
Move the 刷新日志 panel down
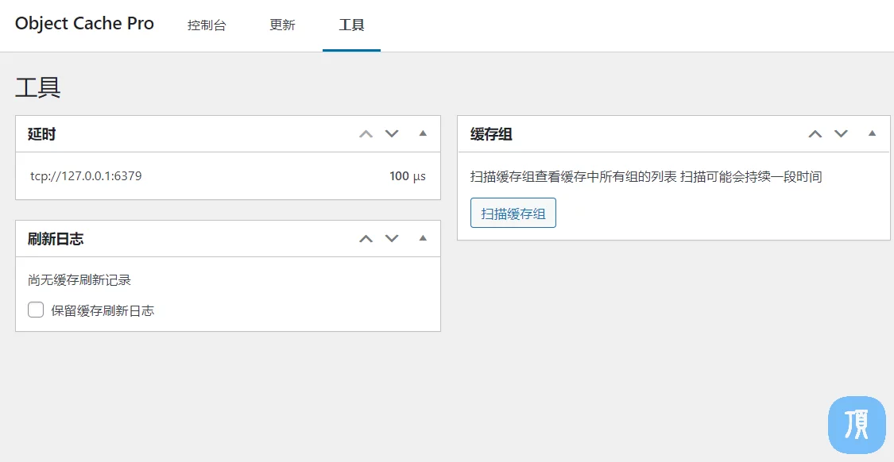pyautogui.click(x=392, y=239)
